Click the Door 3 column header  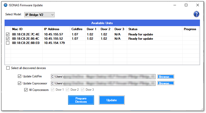(x=119, y=29)
